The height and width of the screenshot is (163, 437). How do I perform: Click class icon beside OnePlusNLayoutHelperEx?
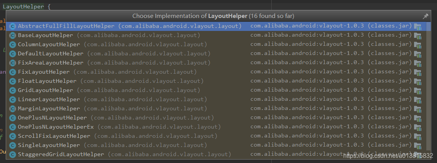point(12,127)
